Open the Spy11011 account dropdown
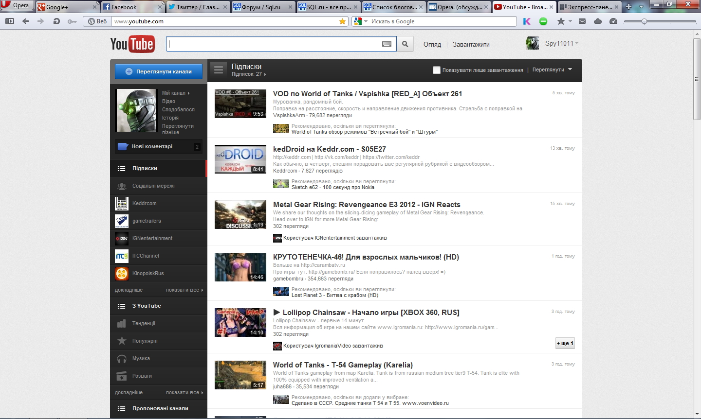The height and width of the screenshot is (419, 701). (x=562, y=43)
